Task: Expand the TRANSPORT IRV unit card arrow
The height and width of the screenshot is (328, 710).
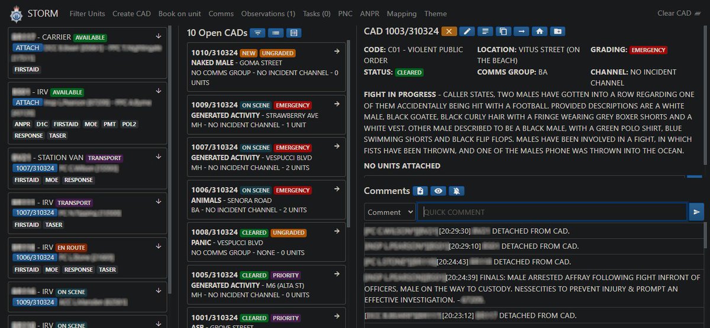Action: point(159,202)
